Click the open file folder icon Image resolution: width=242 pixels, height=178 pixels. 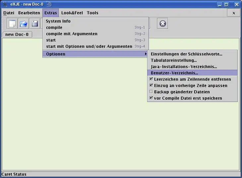click(x=24, y=24)
